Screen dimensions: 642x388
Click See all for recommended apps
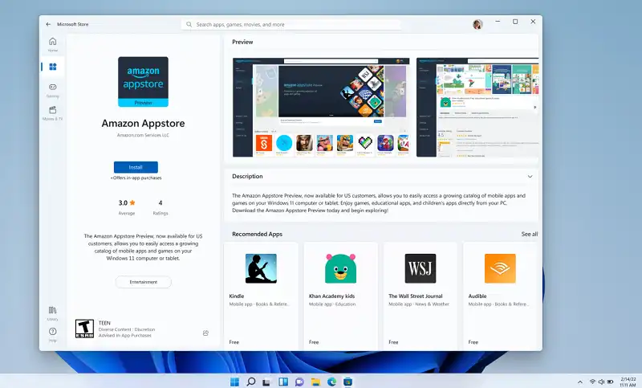coord(529,234)
